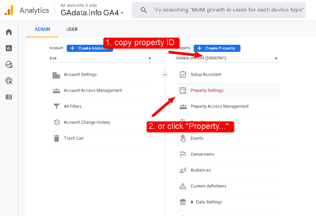Click the Trash Can icon
The width and height of the screenshot is (316, 216).
click(x=56, y=138)
